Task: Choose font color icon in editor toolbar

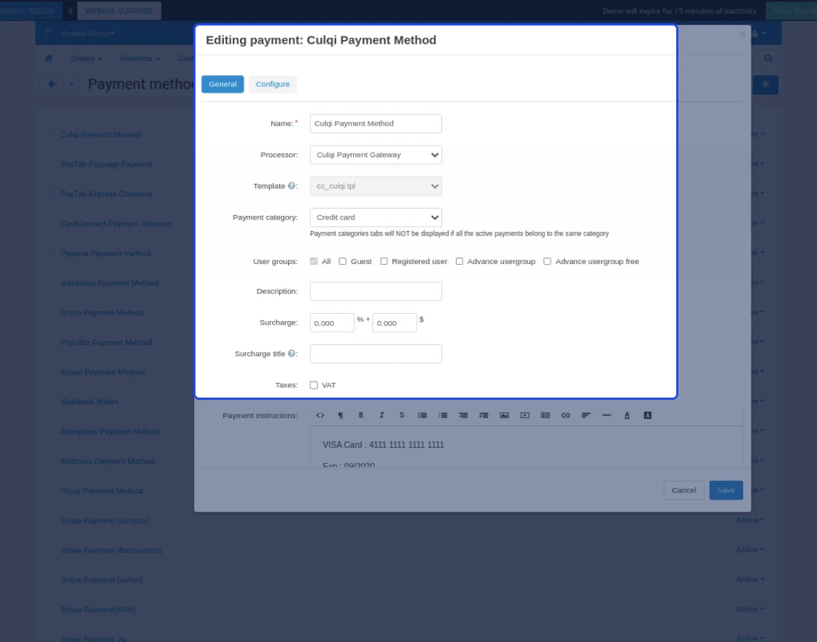Action: coord(627,415)
